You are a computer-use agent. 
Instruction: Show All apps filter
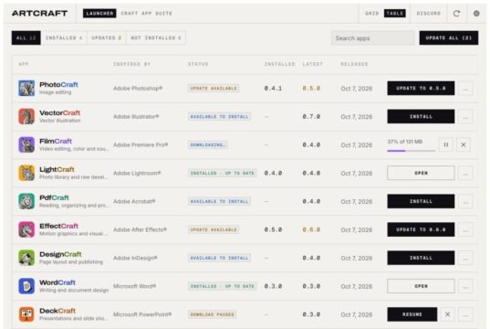pos(26,37)
